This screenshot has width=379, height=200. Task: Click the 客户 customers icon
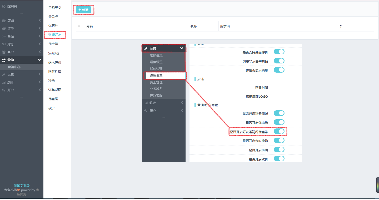[4, 52]
